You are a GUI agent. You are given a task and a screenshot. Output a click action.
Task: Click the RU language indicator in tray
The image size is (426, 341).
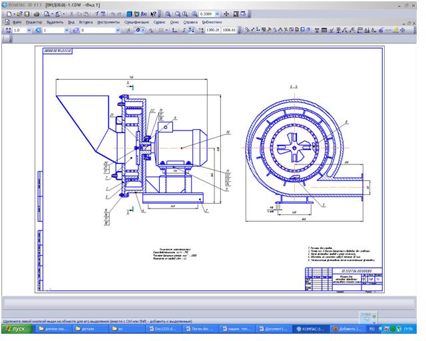pyautogui.click(x=372, y=329)
